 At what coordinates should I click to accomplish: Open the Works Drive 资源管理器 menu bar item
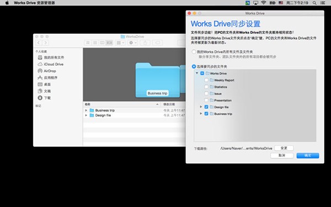(34, 3)
